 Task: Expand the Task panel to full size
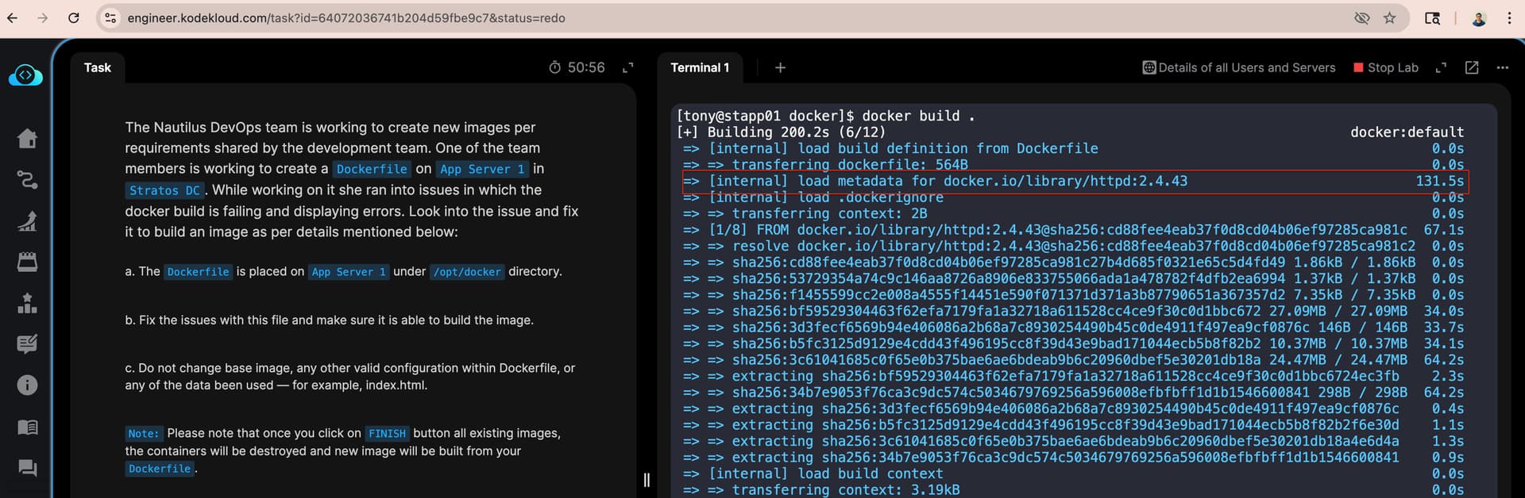click(x=627, y=67)
